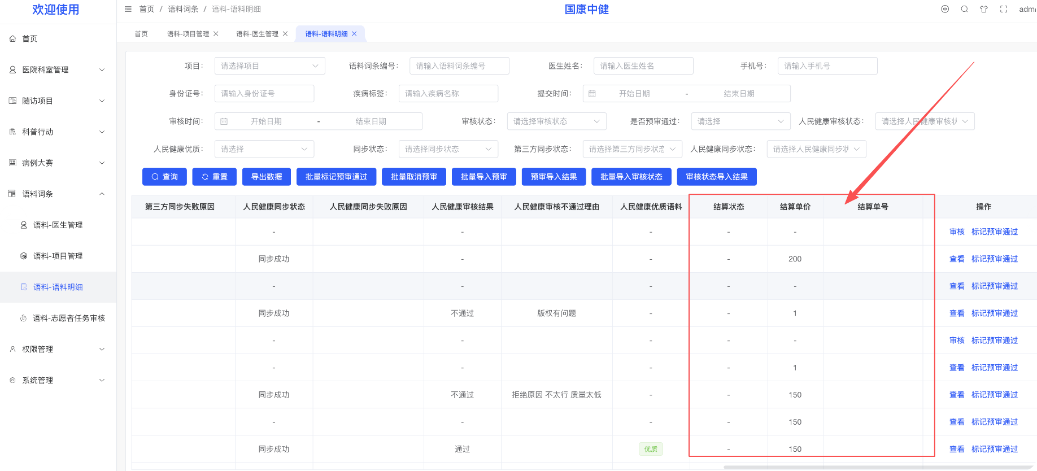Focus the 手机号 input field
Image resolution: width=1037 pixels, height=471 pixels.
(x=827, y=66)
